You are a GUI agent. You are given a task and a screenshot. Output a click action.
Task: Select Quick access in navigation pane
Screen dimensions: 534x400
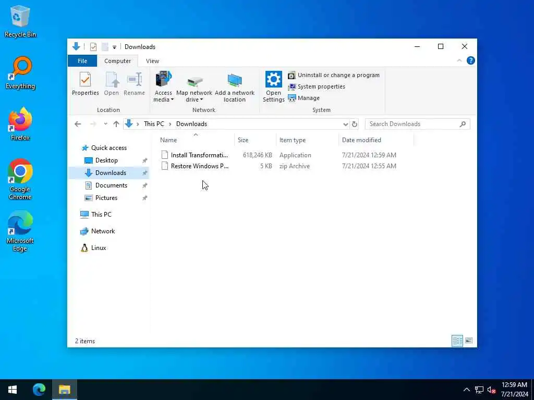pyautogui.click(x=108, y=147)
